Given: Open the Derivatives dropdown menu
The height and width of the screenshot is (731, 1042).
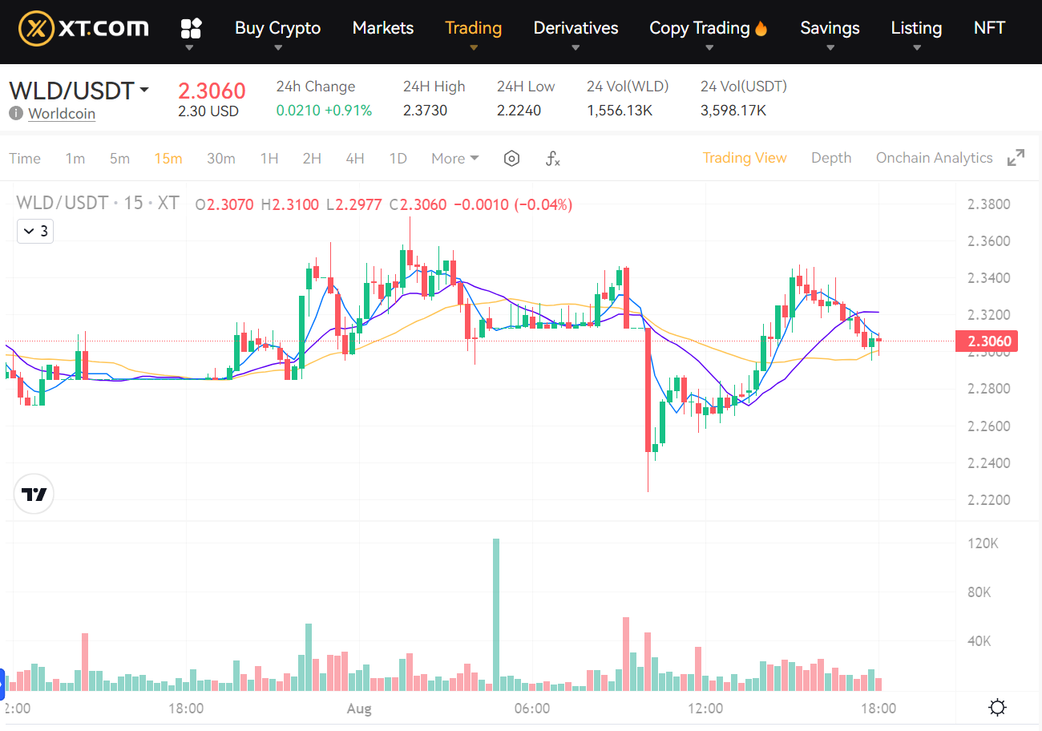Looking at the screenshot, I should click(576, 28).
